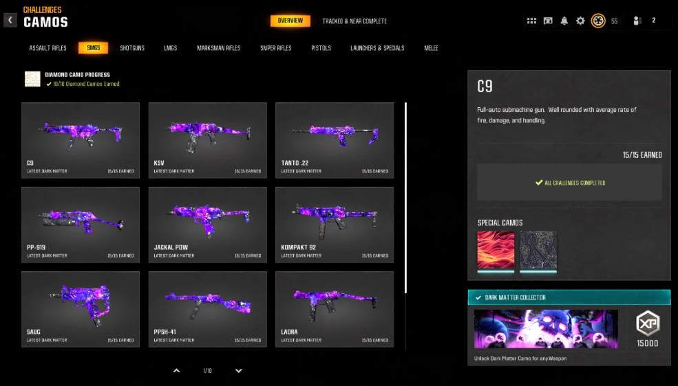
Task: Select SMGs category
Action: click(94, 48)
